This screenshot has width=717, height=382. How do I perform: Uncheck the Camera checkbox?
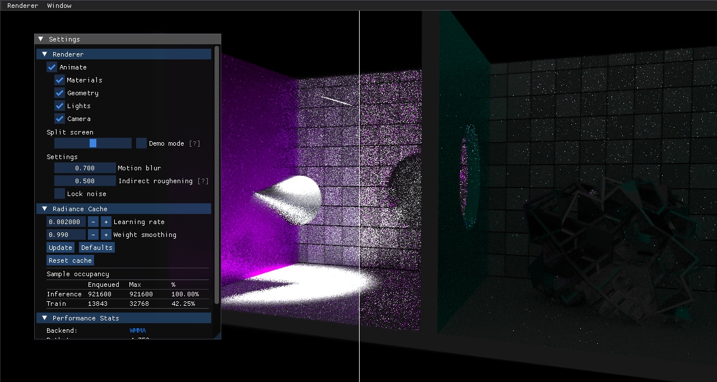[60, 119]
